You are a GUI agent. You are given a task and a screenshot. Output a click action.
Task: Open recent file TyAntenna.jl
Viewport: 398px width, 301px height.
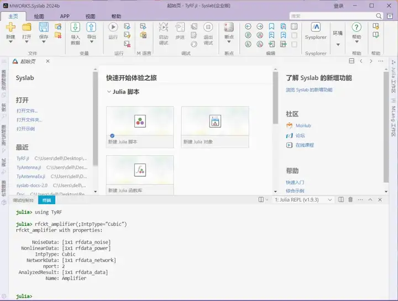pyautogui.click(x=29, y=167)
